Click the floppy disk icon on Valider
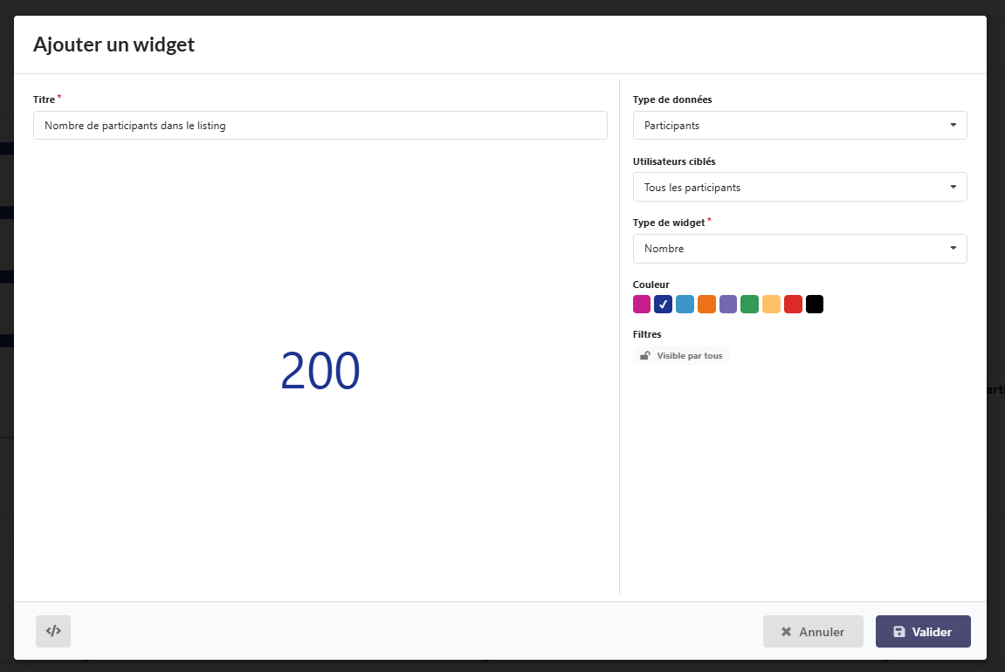1005x672 pixels. [x=899, y=632]
